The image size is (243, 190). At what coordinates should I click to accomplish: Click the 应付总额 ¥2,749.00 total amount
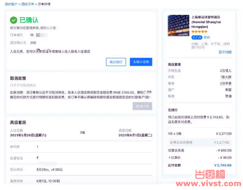point(223,165)
